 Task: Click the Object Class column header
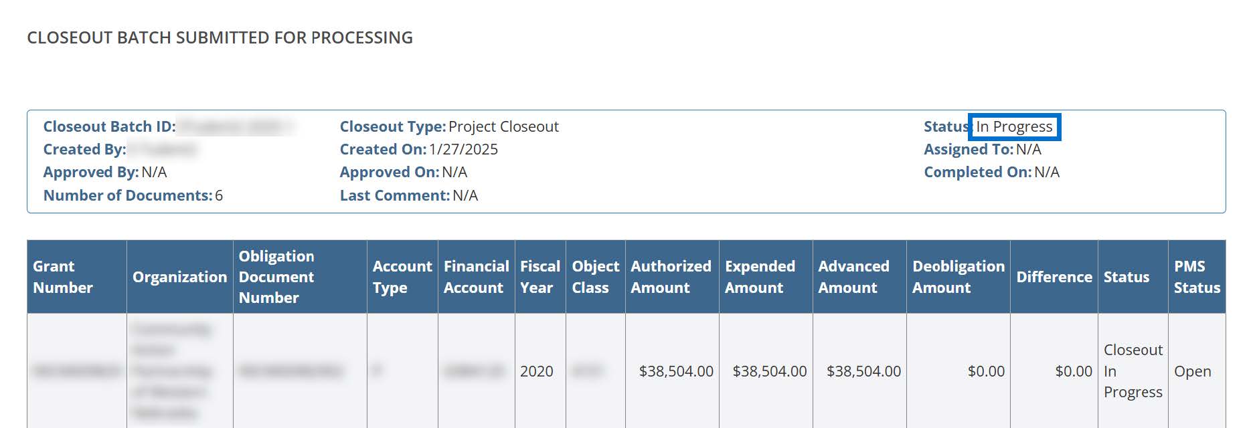point(595,277)
